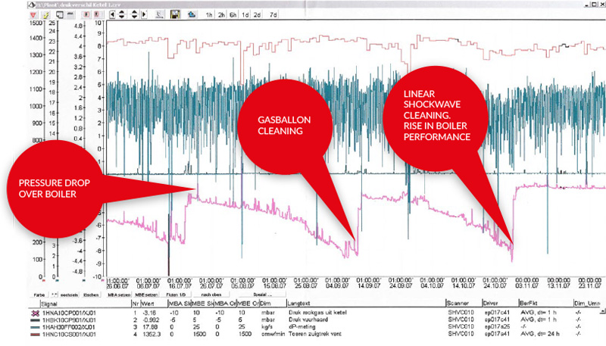Click the blue export arrow icon

coord(190,14)
